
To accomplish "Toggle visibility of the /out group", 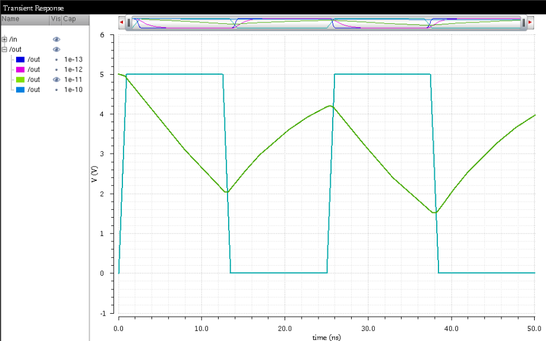I will tap(56, 49).
